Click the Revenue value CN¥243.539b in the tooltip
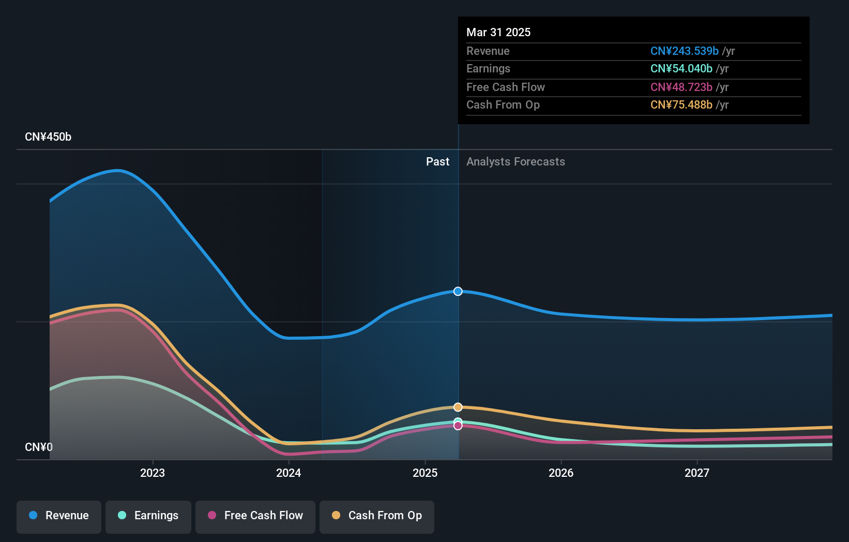The height and width of the screenshot is (542, 849). pyautogui.click(x=684, y=51)
